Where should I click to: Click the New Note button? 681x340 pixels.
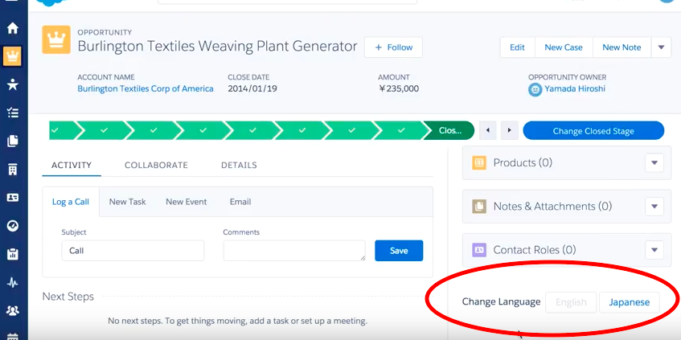(622, 47)
